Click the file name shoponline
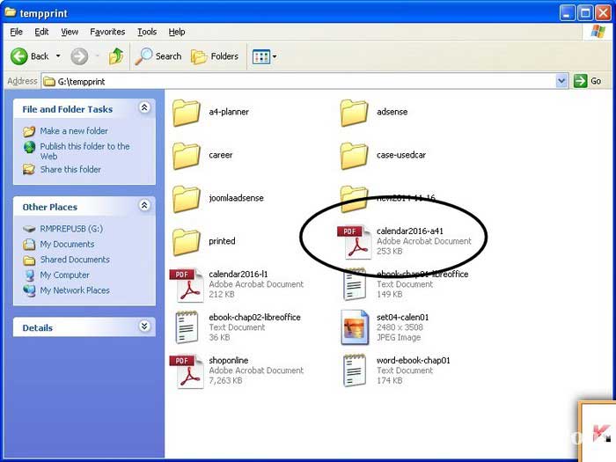This screenshot has width=616, height=462. 228,360
